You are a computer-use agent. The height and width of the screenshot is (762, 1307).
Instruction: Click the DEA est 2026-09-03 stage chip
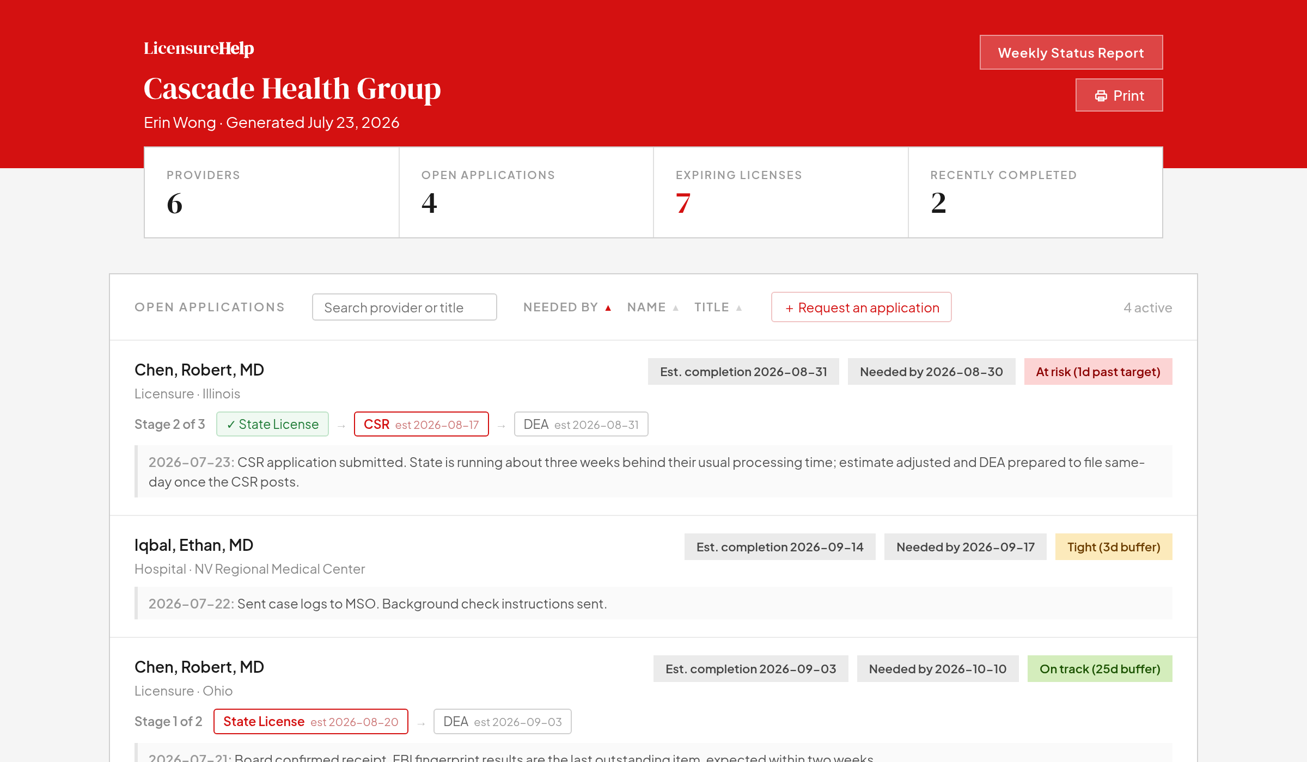pyautogui.click(x=503, y=721)
